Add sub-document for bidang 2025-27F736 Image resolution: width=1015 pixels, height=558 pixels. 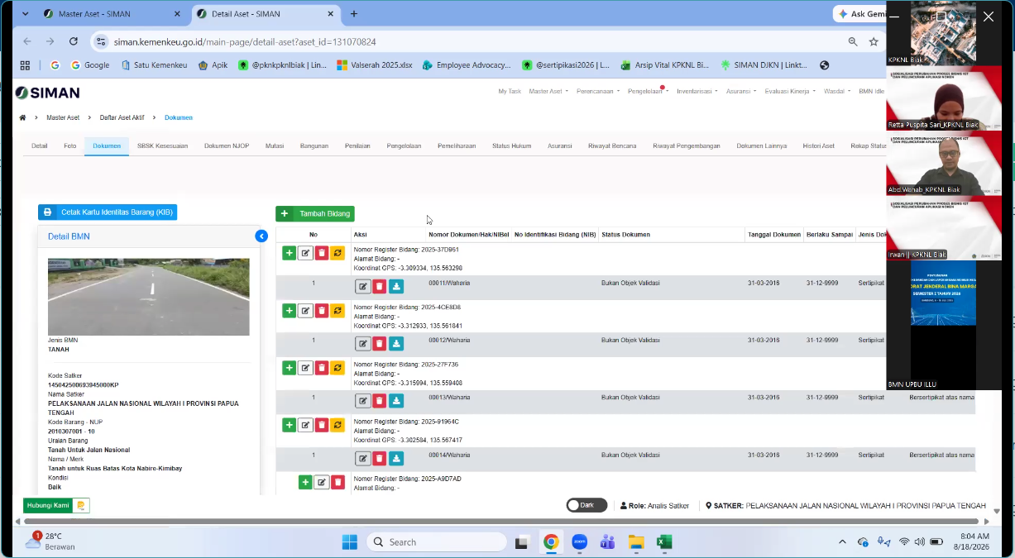click(x=289, y=368)
